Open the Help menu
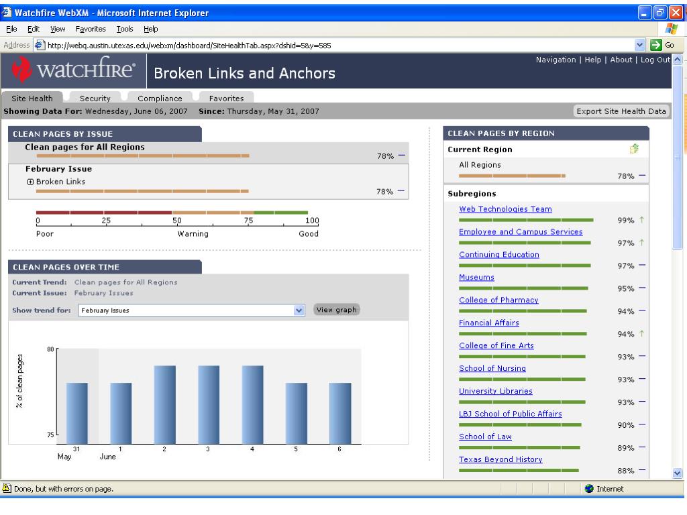 pos(151,29)
